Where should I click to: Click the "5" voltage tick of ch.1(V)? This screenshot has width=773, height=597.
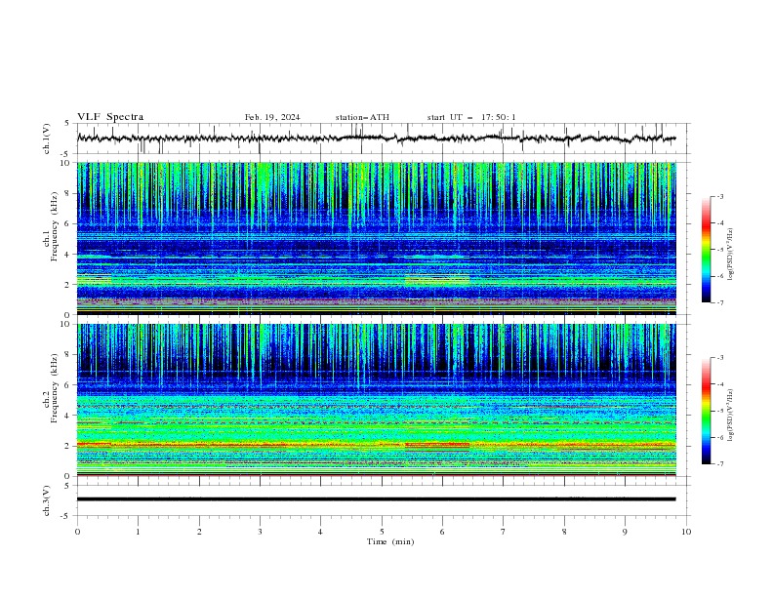point(69,124)
